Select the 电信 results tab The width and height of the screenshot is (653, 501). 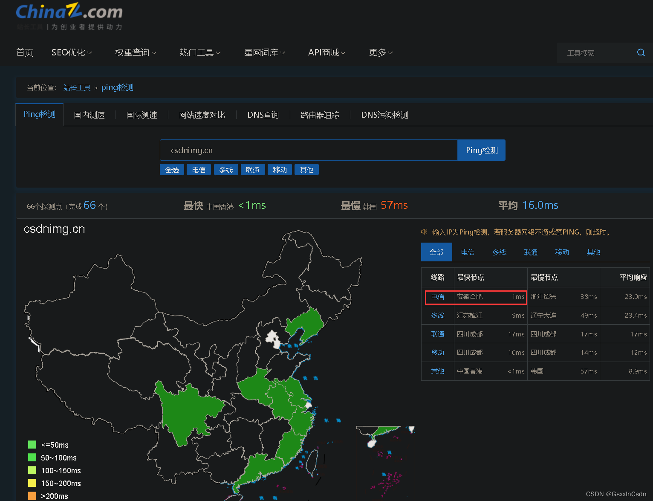click(468, 252)
